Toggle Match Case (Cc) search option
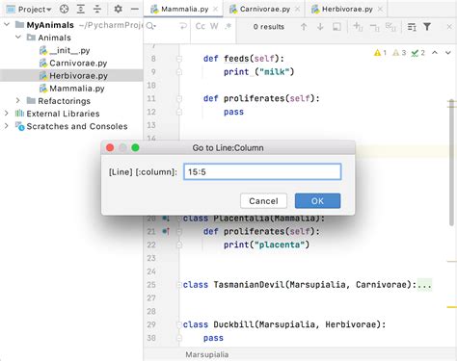 tap(201, 26)
